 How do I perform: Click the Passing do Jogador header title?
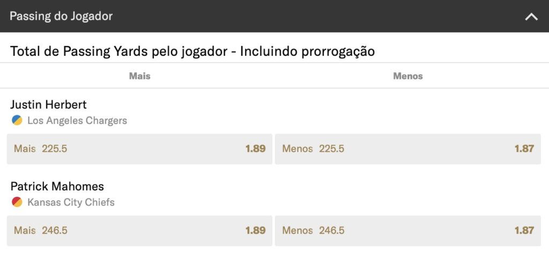61,16
